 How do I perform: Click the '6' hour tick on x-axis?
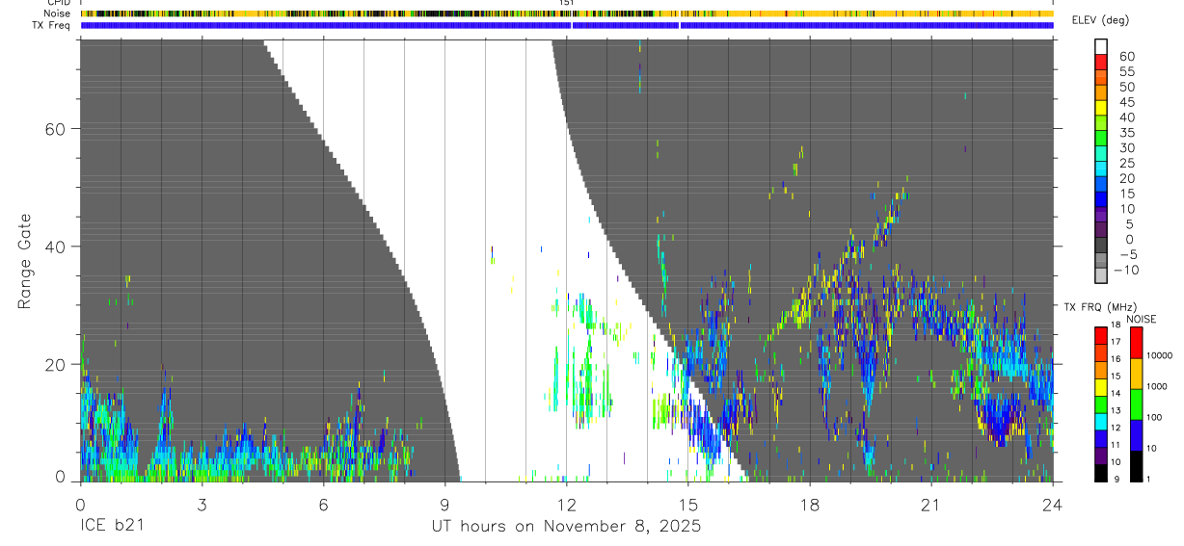point(323,506)
